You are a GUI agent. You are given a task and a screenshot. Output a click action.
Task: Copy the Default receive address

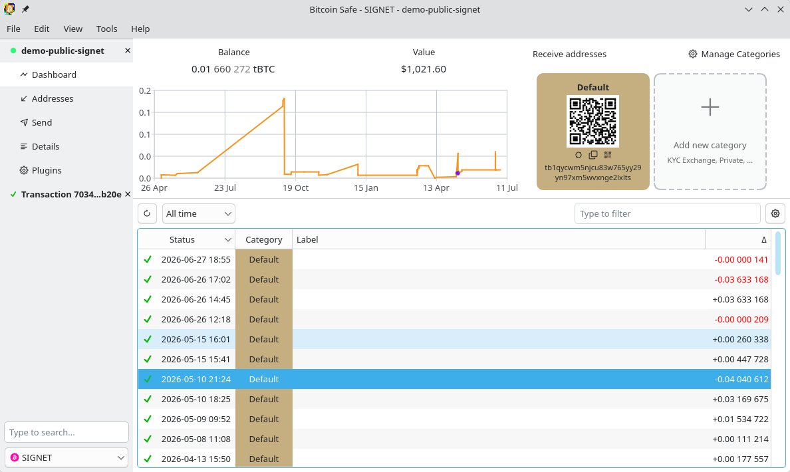point(593,155)
